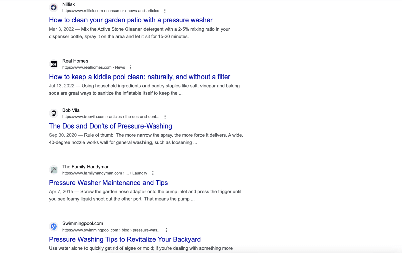Click the Swimmingpool.com blue favicon

[54, 226]
